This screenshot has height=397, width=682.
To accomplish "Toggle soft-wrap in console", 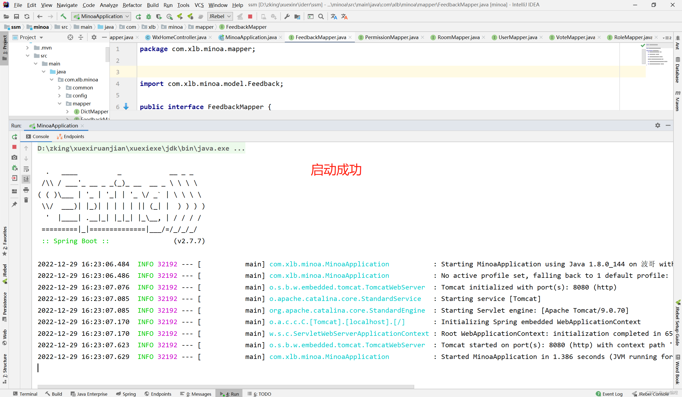I will (26, 169).
